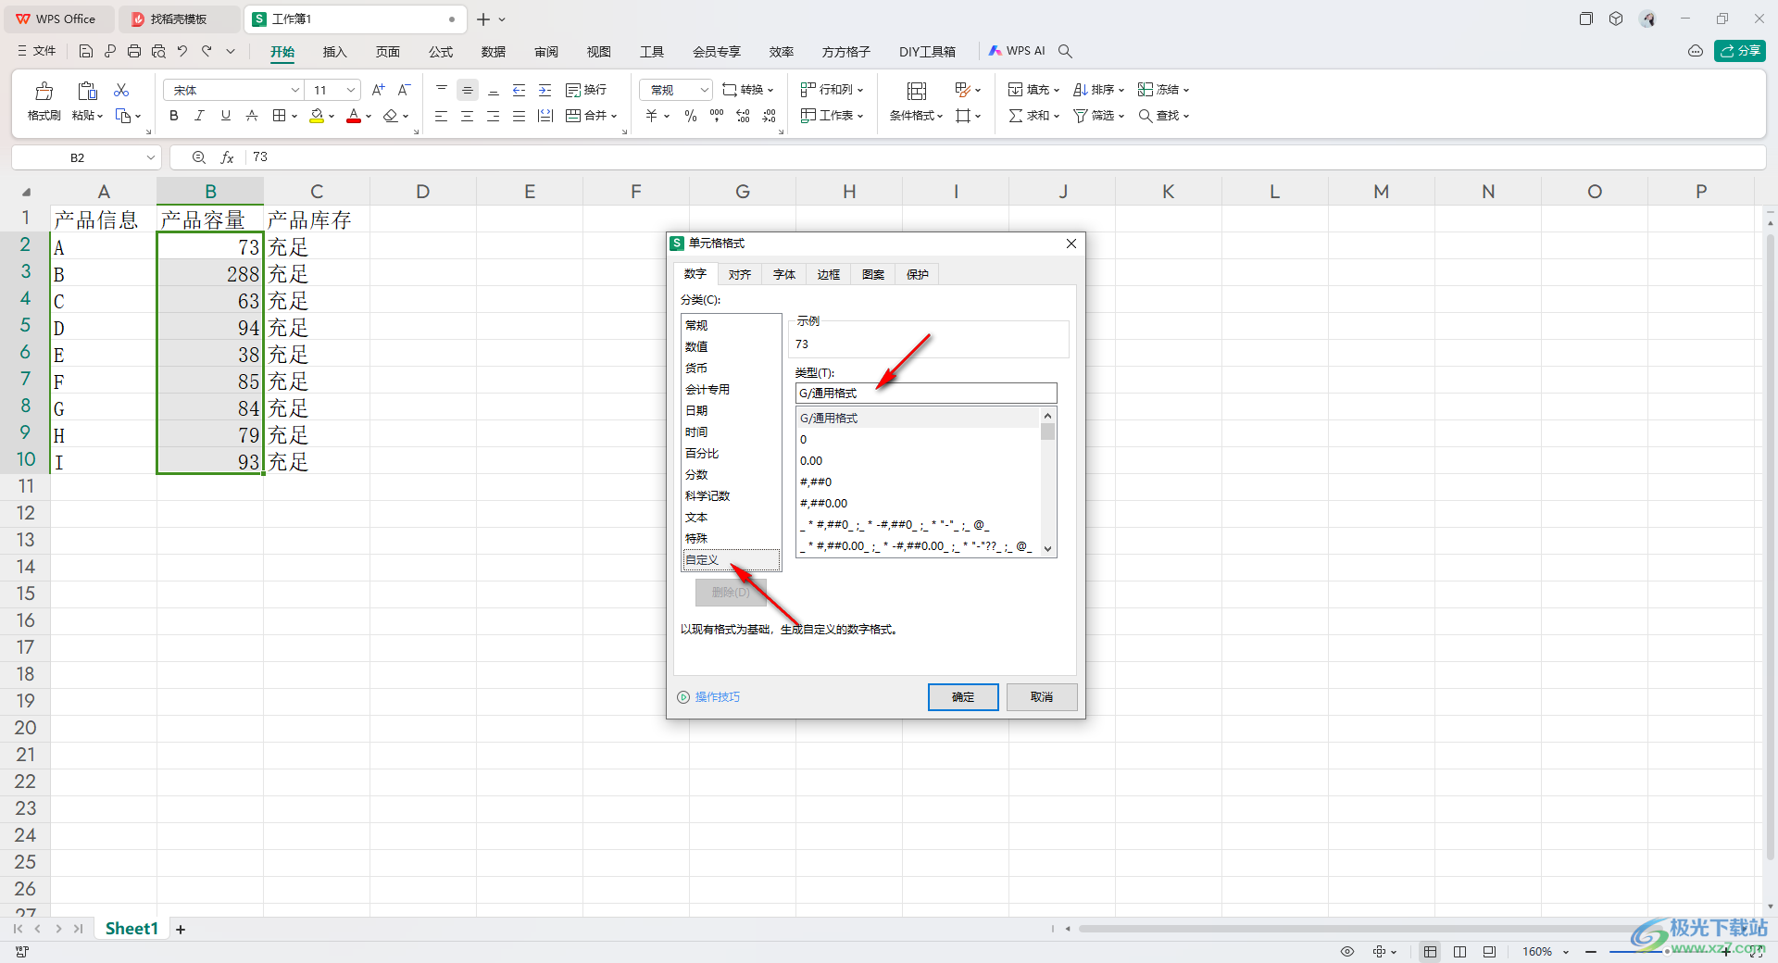Click the insert function fx icon
1778x963 pixels.
(227, 157)
